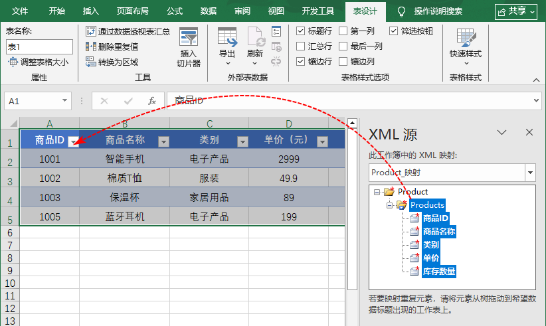Insert a slicer with 插入切片器
Screen dimensions: 546x326
(189, 47)
